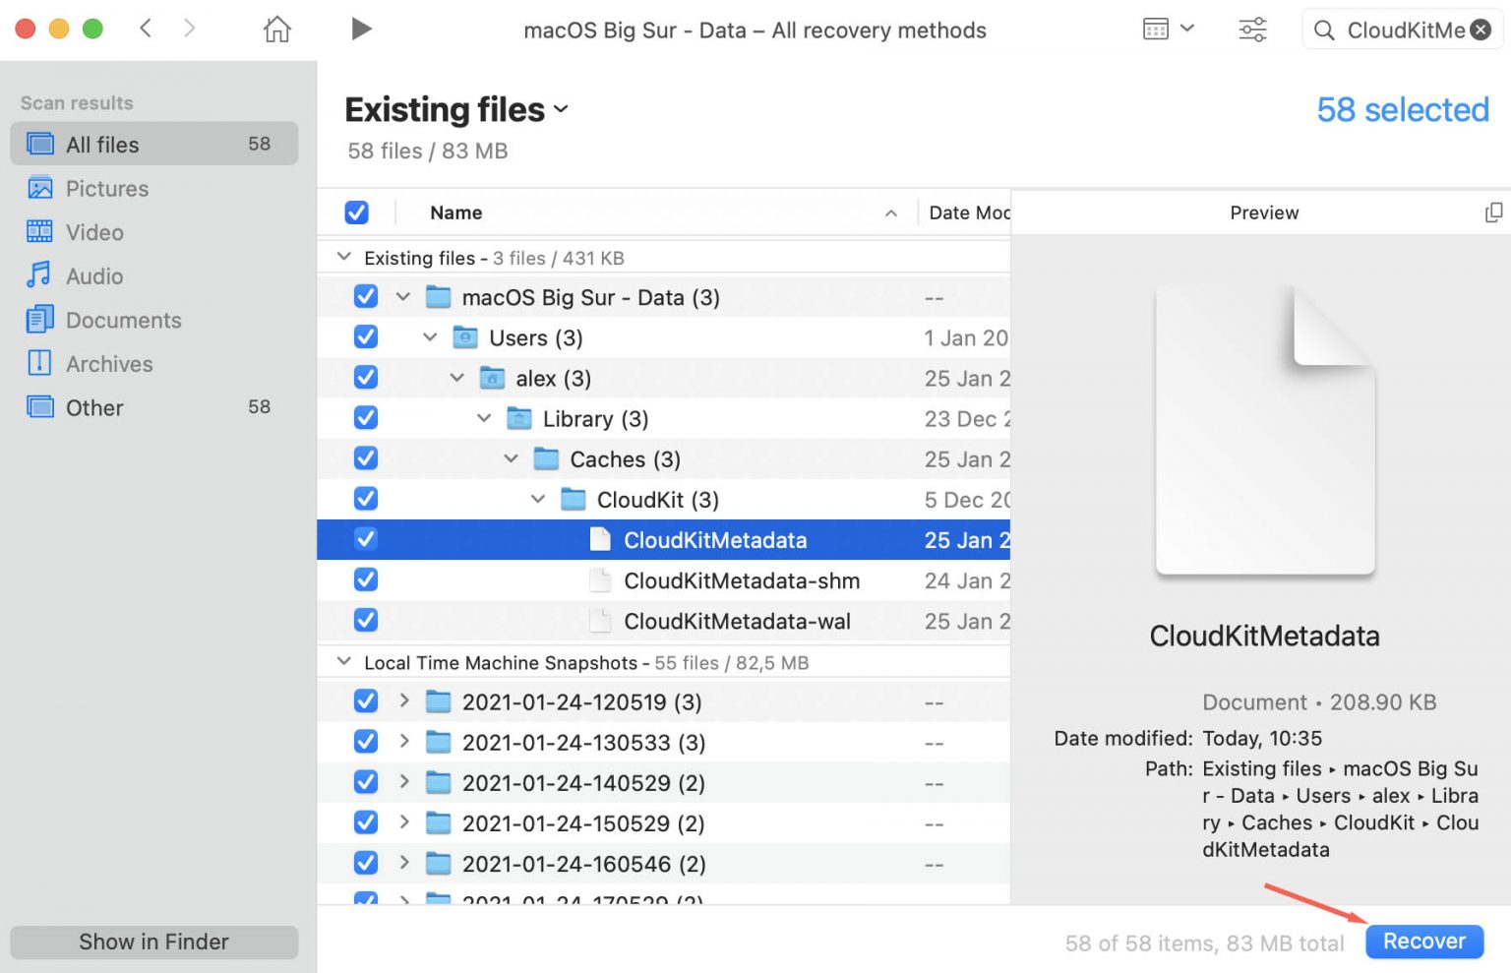Collapse the Existing files section
1511x973 pixels.
pyautogui.click(x=343, y=257)
